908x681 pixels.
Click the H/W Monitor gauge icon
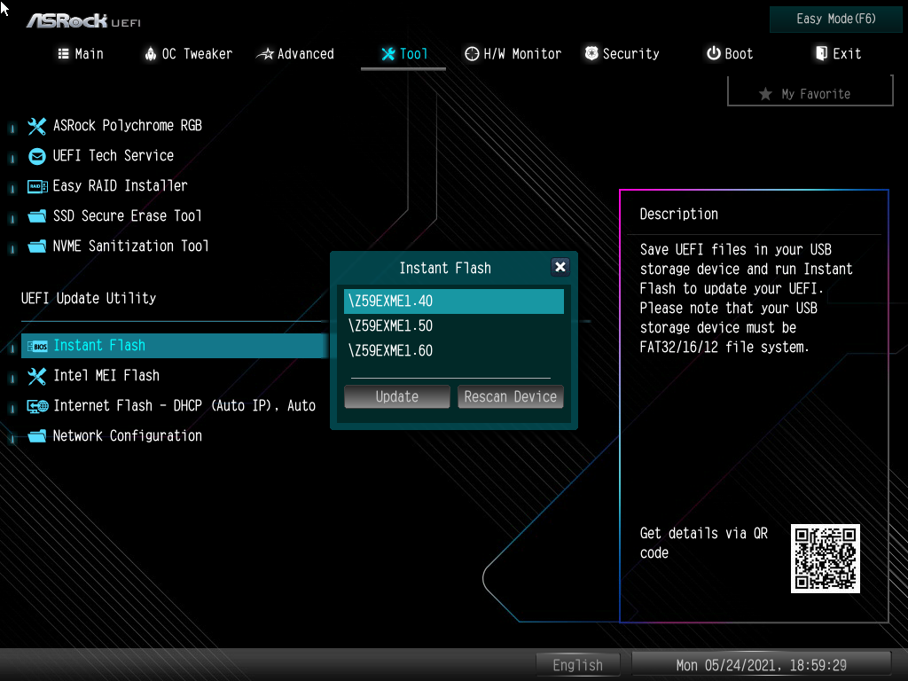472,54
